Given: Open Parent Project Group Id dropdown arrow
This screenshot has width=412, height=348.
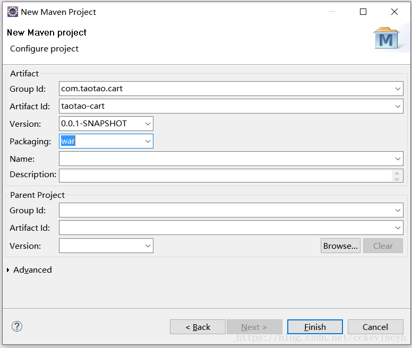Looking at the screenshot, I should (398, 210).
